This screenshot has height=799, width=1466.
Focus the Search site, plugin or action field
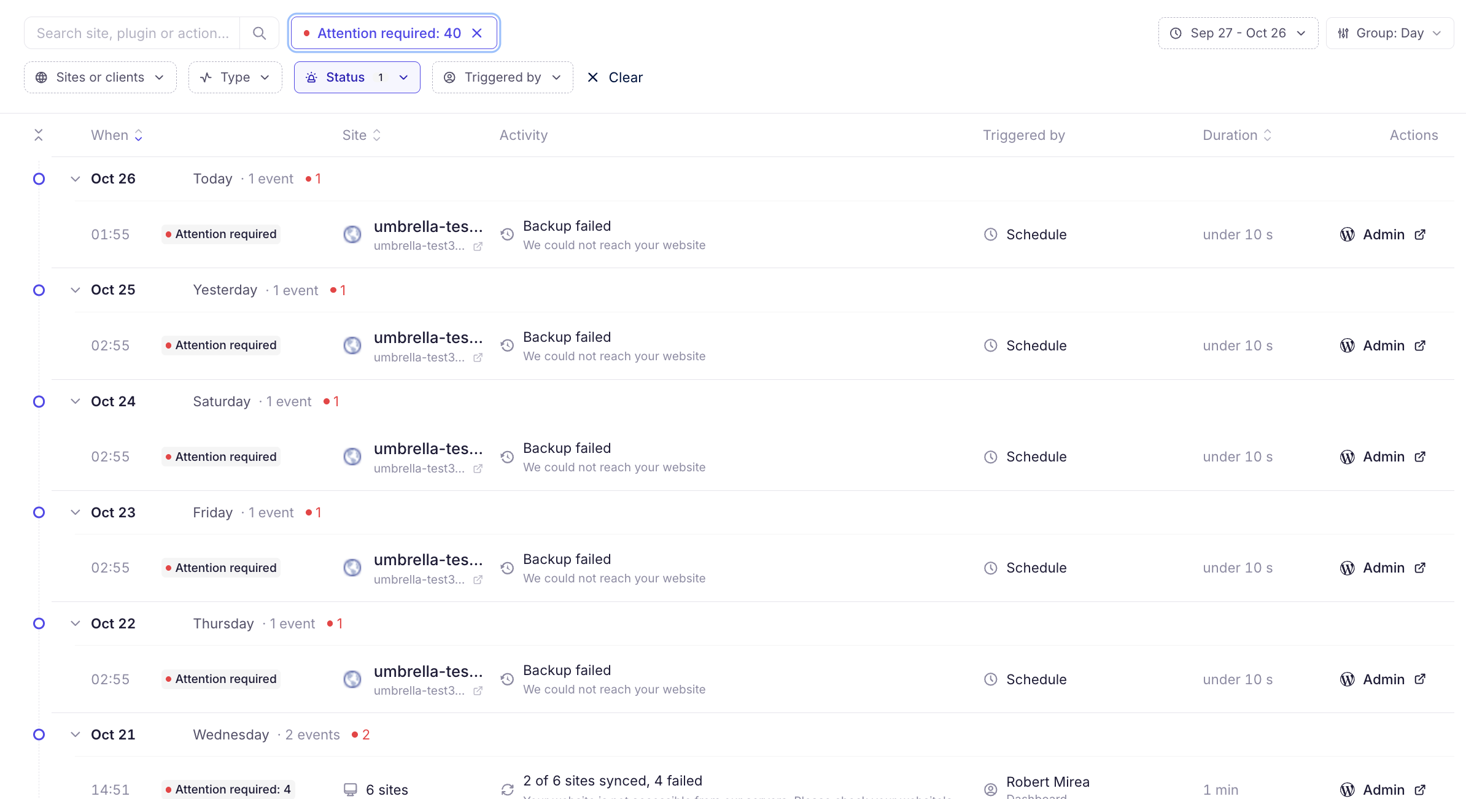[x=132, y=33]
